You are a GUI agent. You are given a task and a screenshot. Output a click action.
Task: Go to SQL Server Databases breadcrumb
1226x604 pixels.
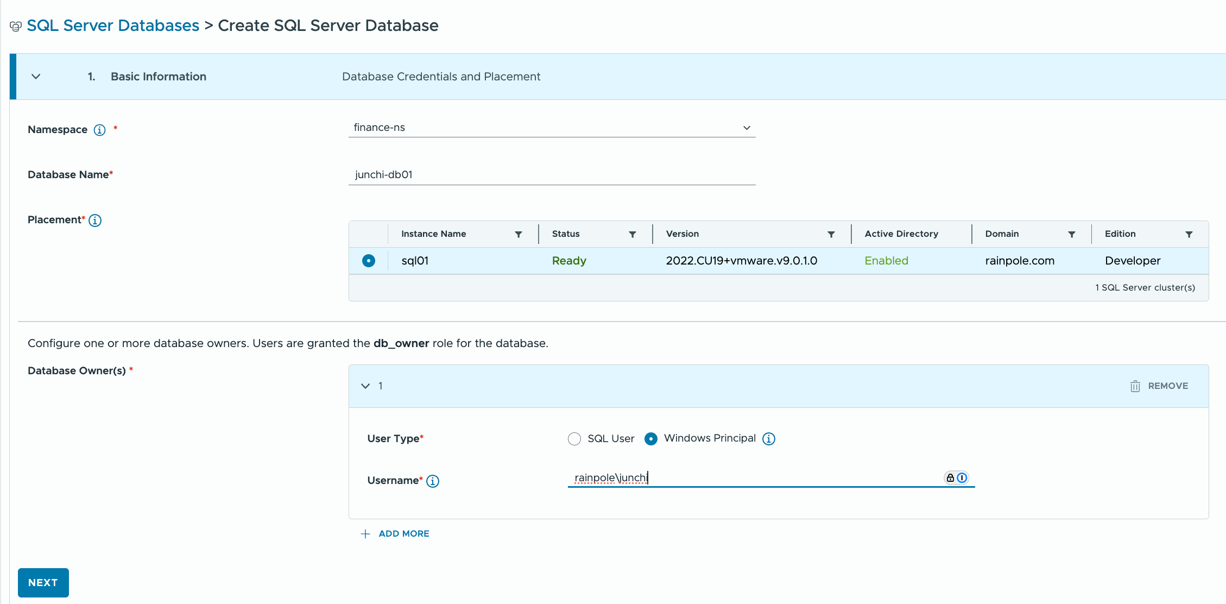coord(113,26)
